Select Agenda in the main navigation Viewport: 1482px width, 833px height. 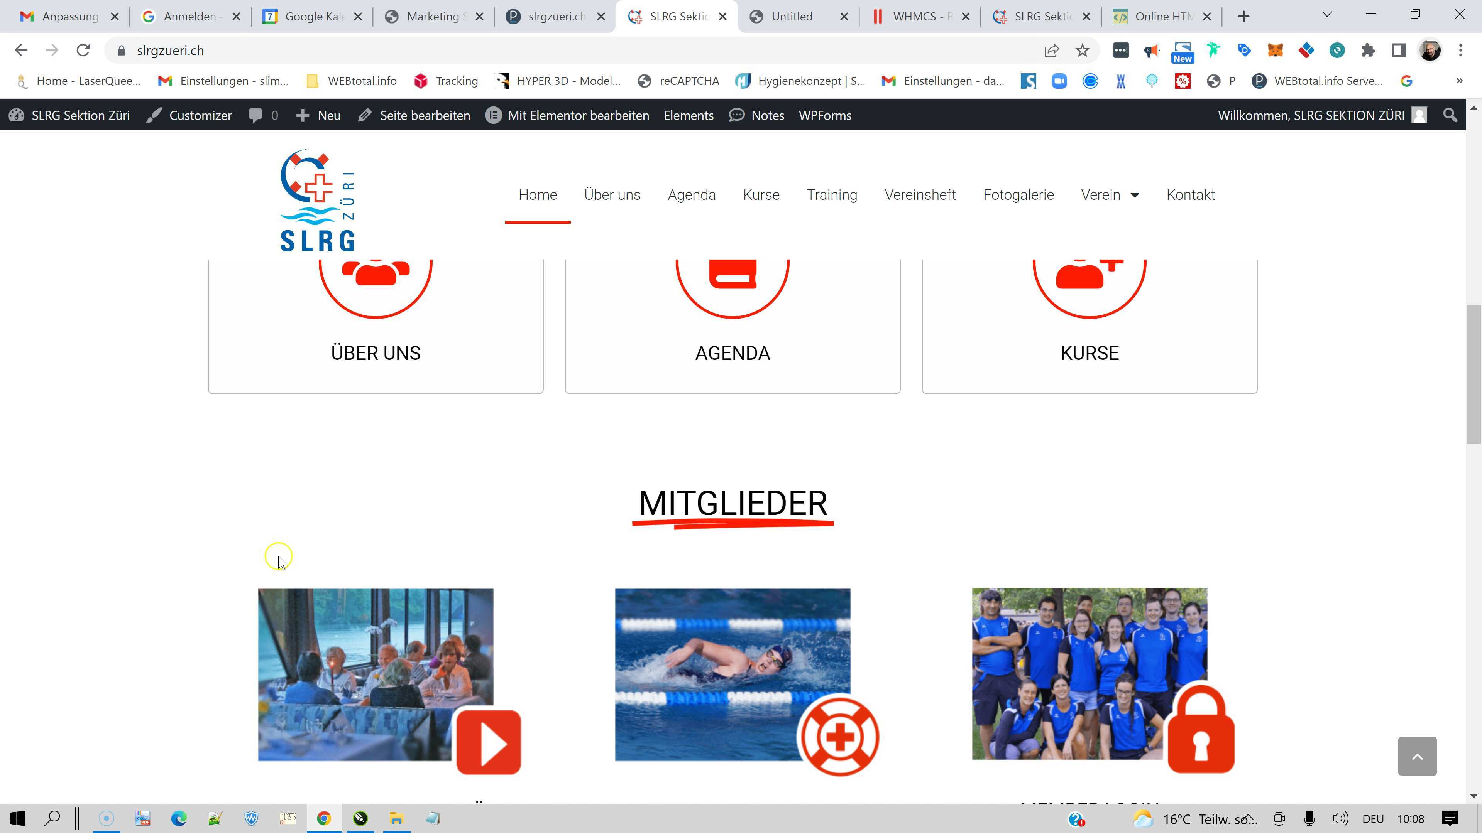[x=692, y=195]
